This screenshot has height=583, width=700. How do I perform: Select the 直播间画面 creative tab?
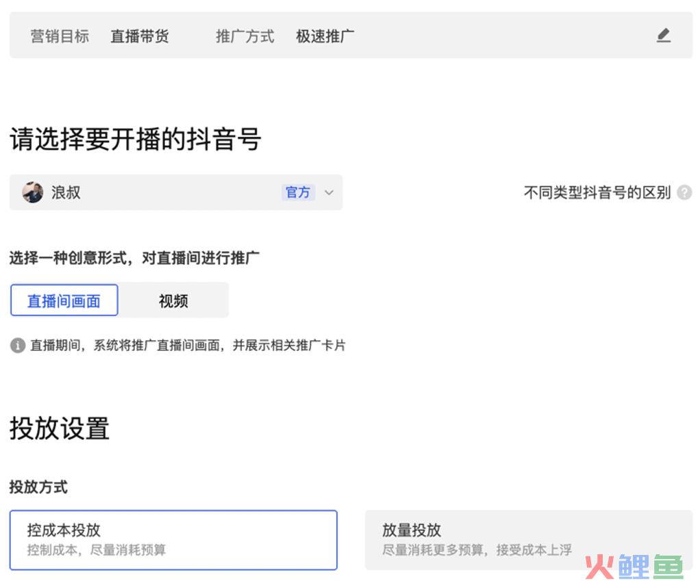click(x=64, y=300)
